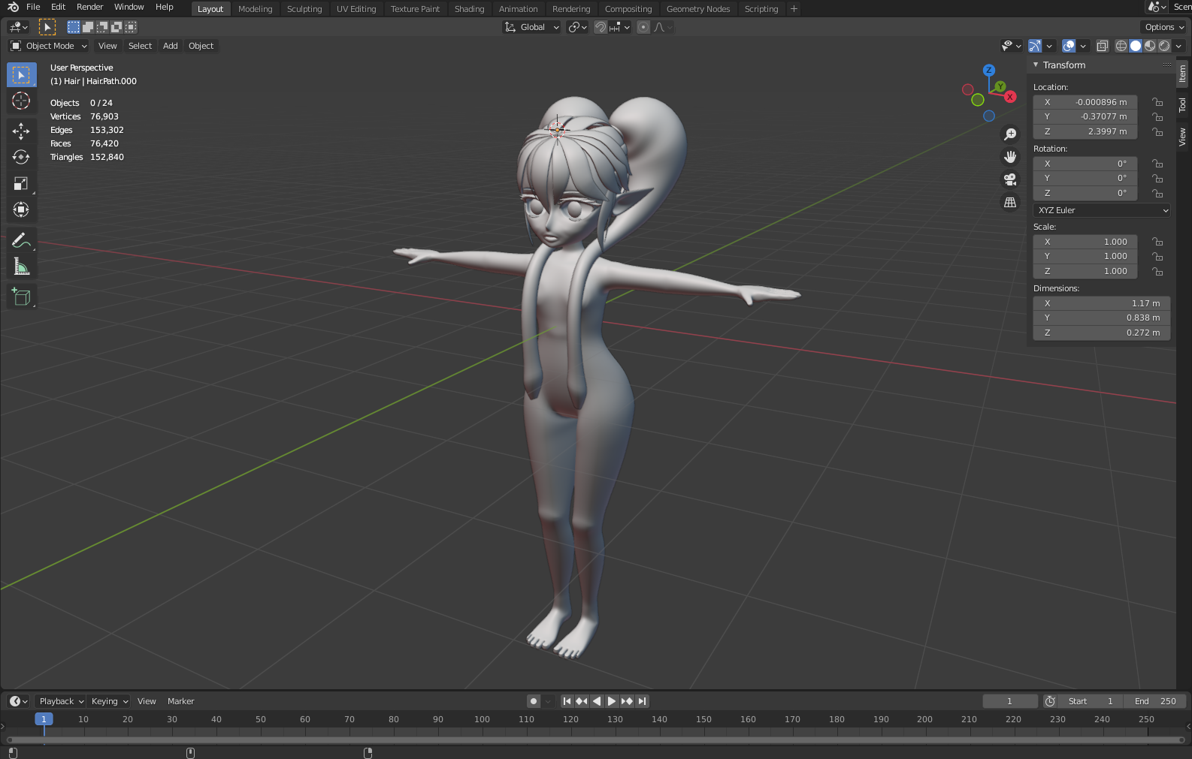Toggle snapping magnet on
1192x759 pixels.
601,27
